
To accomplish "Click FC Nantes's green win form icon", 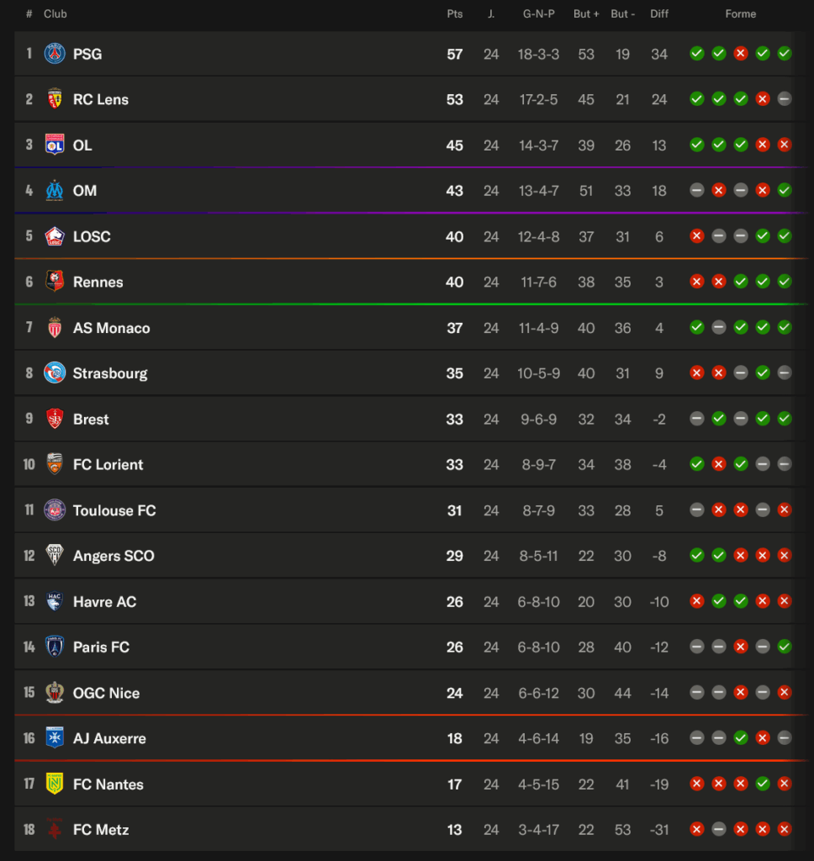I will pyautogui.click(x=763, y=784).
